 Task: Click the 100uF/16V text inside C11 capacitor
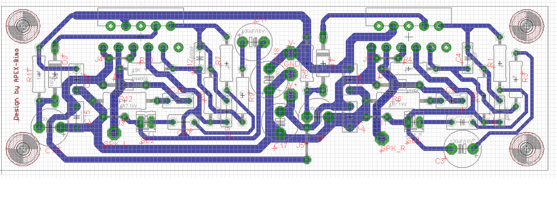pyautogui.click(x=252, y=31)
